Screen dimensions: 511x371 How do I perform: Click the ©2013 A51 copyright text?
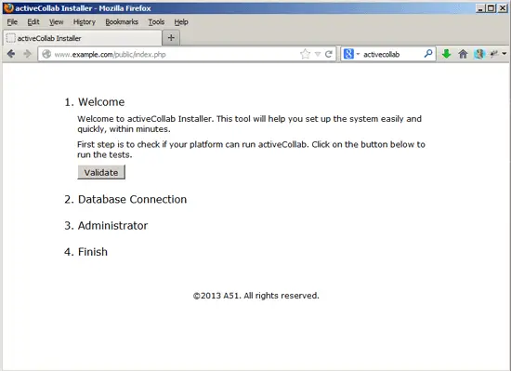[255, 296]
